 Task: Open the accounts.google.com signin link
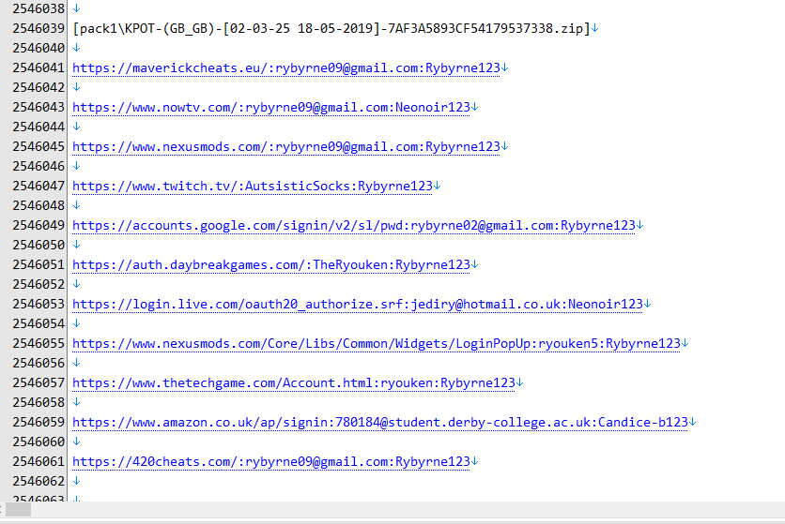click(x=353, y=226)
